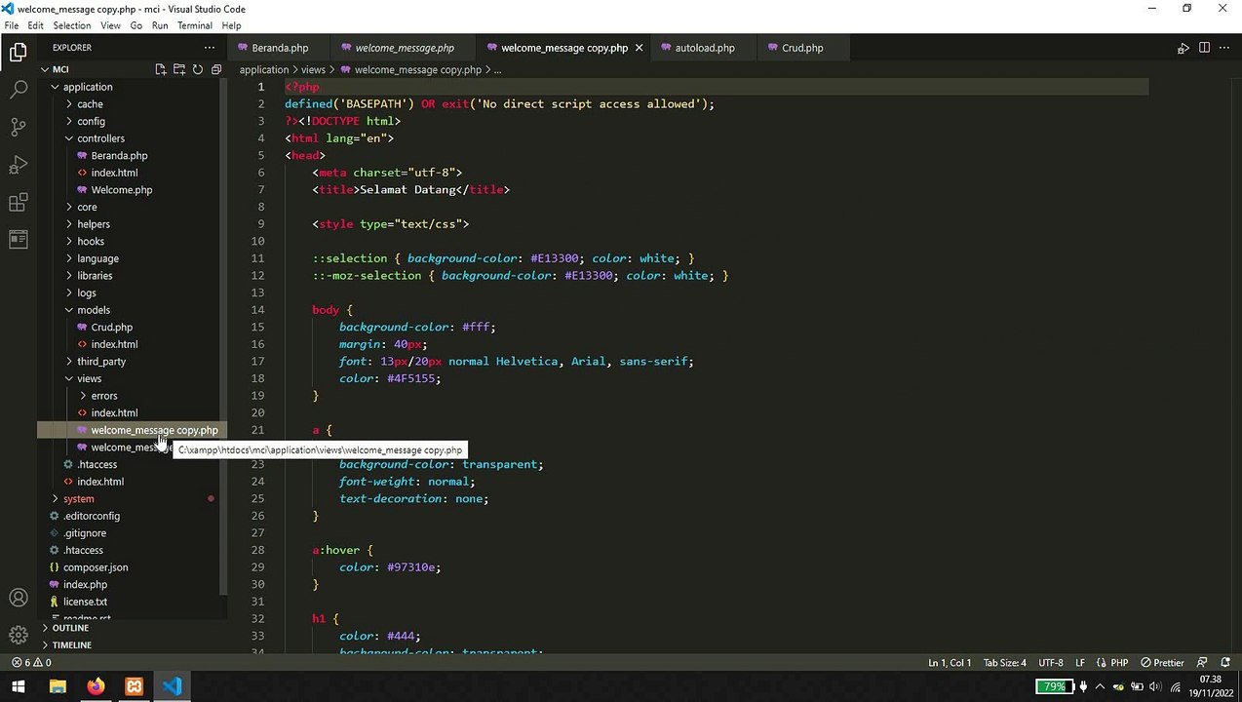
Task: Switch to the autoload.php tab
Action: 705,48
